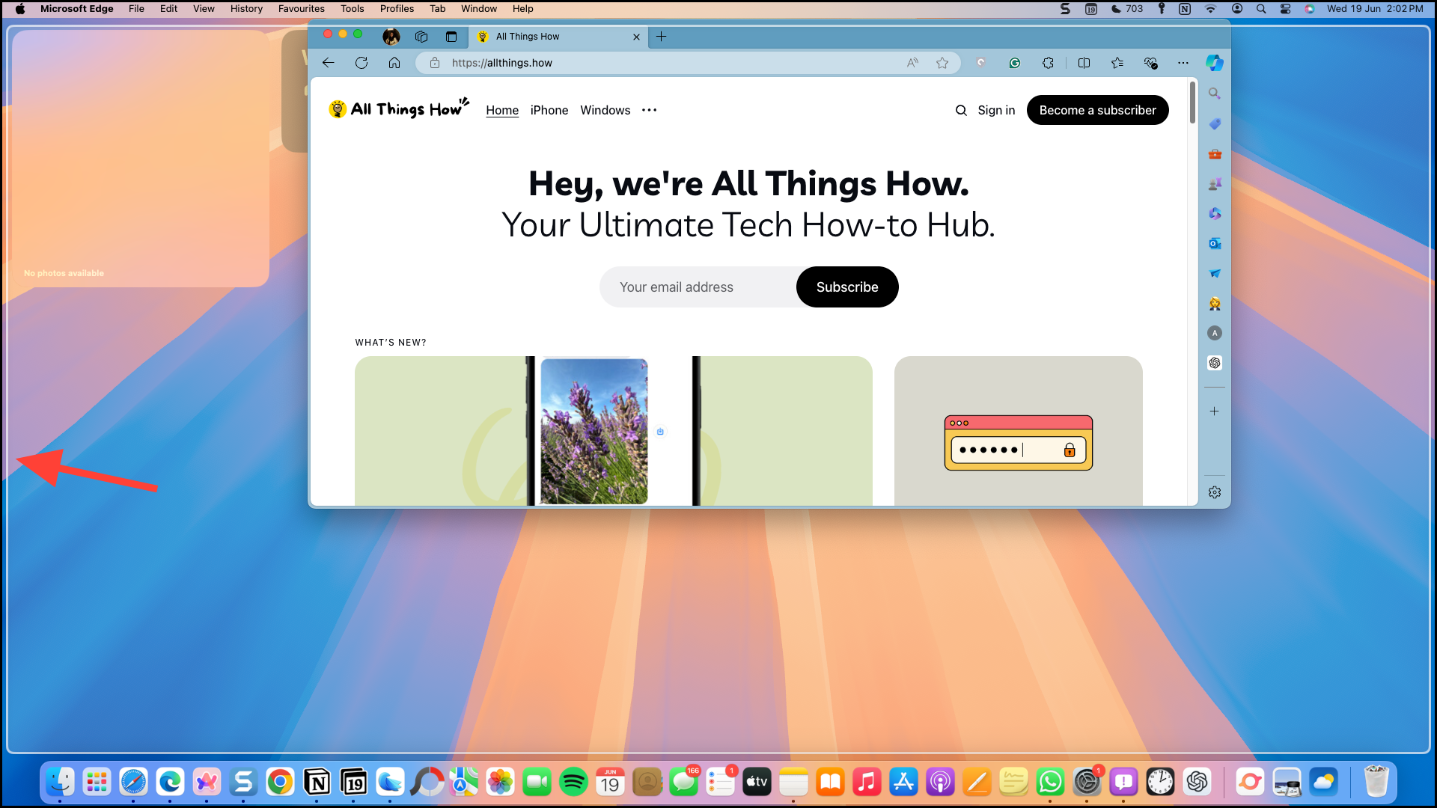Click the website search magnifier icon
Viewport: 1437px width, 808px height.
961,111
